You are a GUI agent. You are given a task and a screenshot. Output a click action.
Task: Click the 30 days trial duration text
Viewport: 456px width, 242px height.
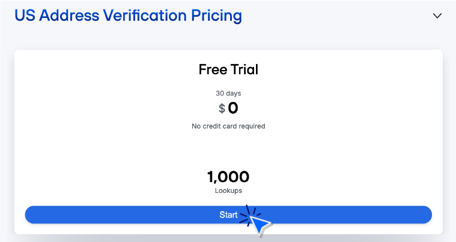[x=228, y=93]
